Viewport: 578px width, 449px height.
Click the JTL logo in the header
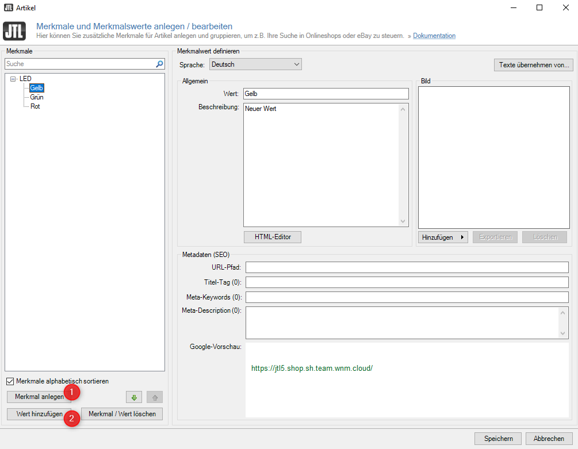[14, 31]
